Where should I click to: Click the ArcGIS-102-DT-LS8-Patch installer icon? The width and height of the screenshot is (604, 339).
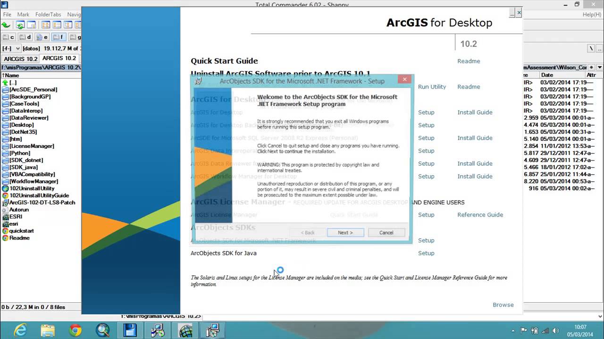pos(5,202)
